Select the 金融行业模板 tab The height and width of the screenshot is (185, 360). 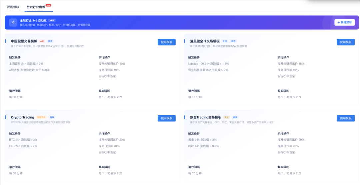click(36, 7)
